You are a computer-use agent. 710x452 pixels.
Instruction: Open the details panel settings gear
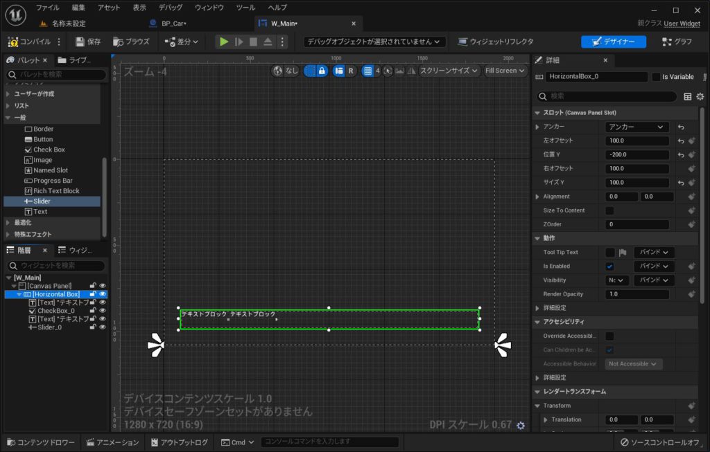[700, 96]
